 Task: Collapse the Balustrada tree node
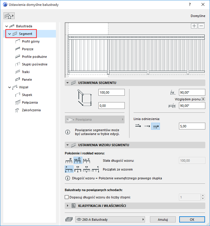(x=6, y=26)
